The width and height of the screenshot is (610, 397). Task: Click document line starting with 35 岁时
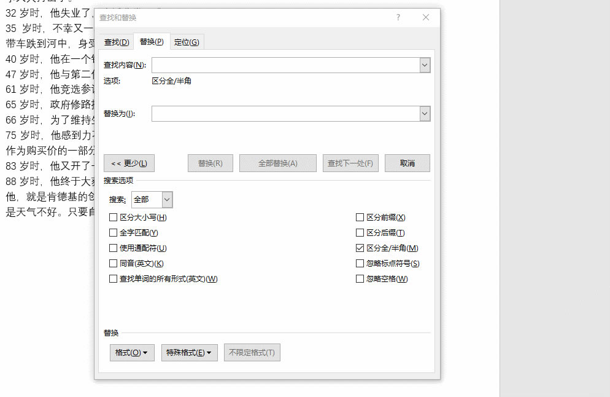tap(50, 28)
